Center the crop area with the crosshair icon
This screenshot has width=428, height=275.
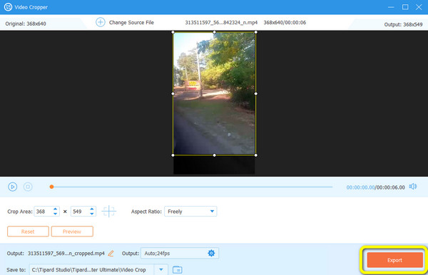[x=109, y=211]
